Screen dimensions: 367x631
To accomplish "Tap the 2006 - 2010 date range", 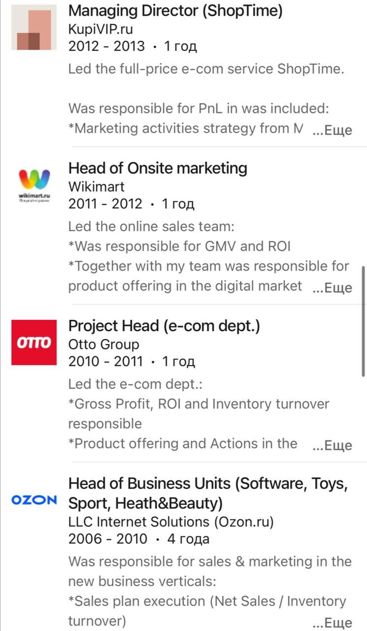I will click(x=107, y=539).
